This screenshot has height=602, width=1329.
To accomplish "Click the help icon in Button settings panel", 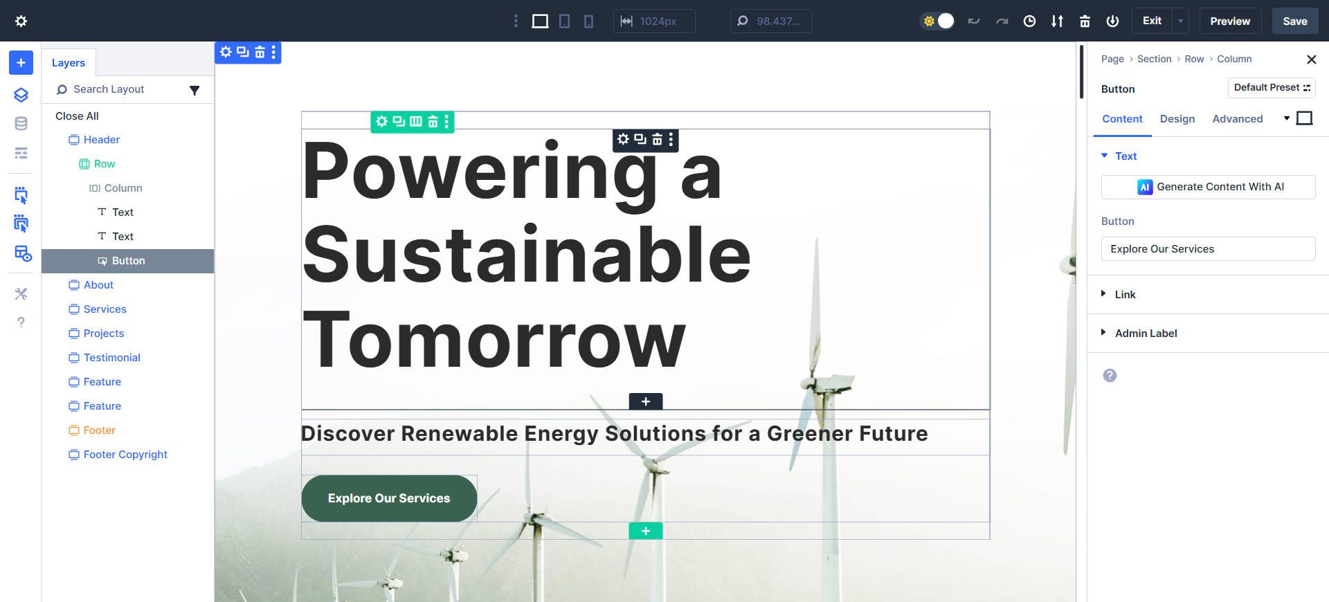I will pos(1110,375).
